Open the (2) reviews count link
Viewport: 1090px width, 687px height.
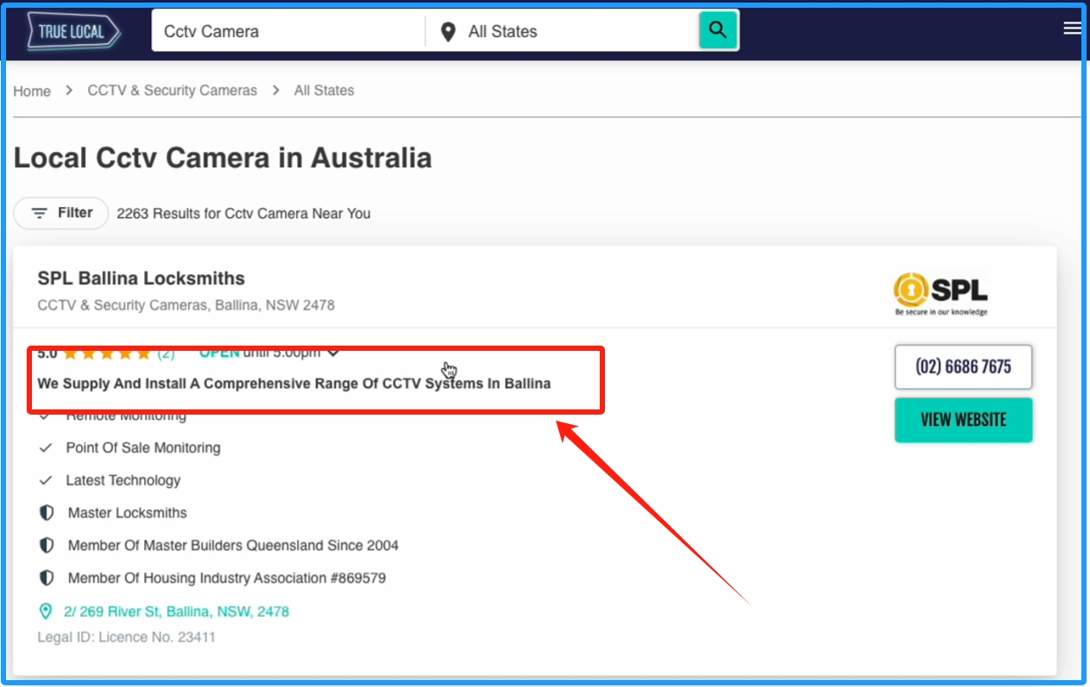point(166,353)
